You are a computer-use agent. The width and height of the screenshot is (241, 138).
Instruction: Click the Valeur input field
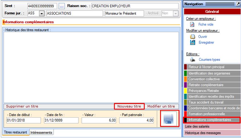99,120
